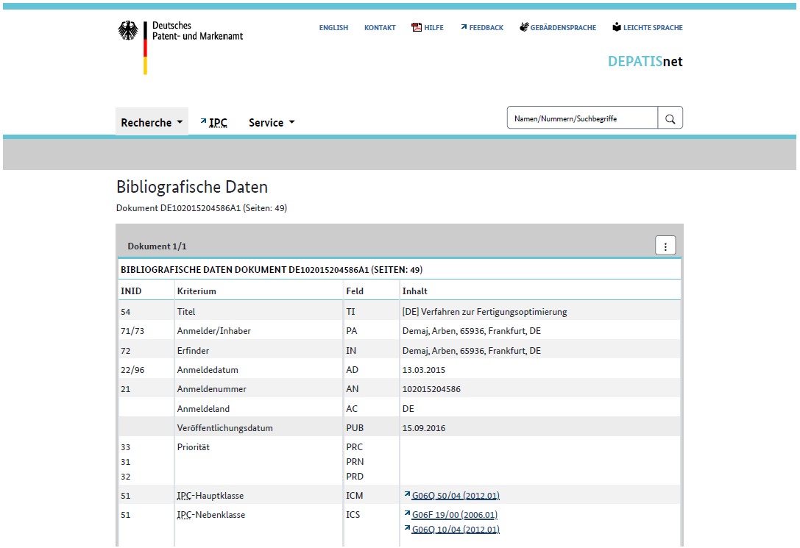Viewport: 800px width, 548px height.
Task: Click the IPC-Hauptklasse abbreviation label
Action: pos(184,496)
